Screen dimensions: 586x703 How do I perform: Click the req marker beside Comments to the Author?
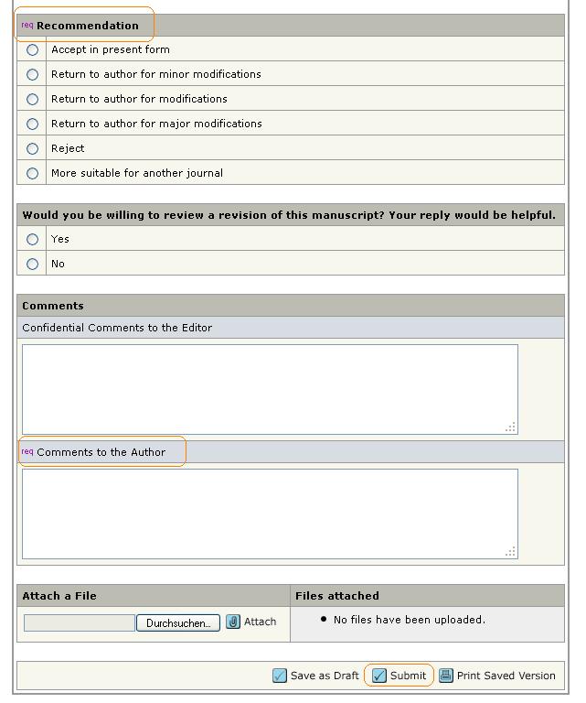(27, 451)
